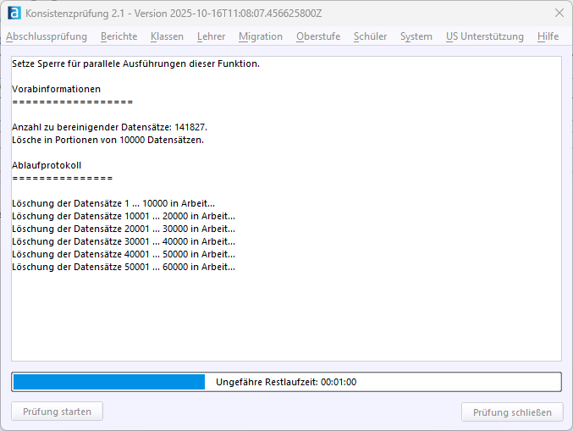
Task: Click the Ablaufprotokoll heading in log
Action: pos(47,165)
